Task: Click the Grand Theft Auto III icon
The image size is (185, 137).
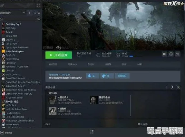Action: click(3, 78)
